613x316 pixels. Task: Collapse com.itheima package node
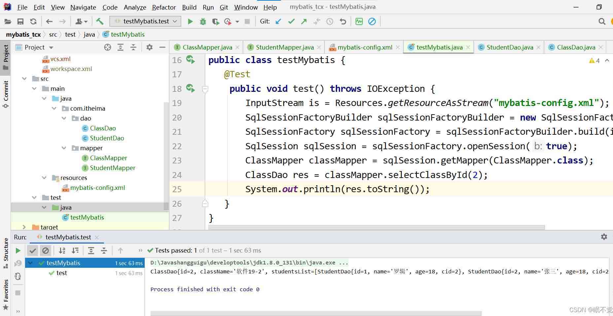54,108
